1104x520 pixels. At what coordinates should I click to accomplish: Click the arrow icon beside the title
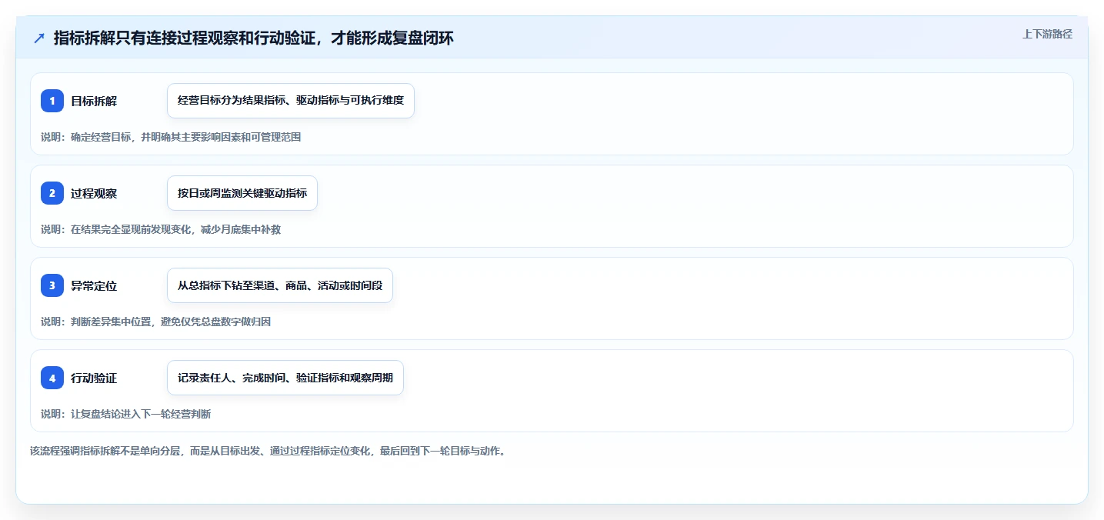click(39, 38)
